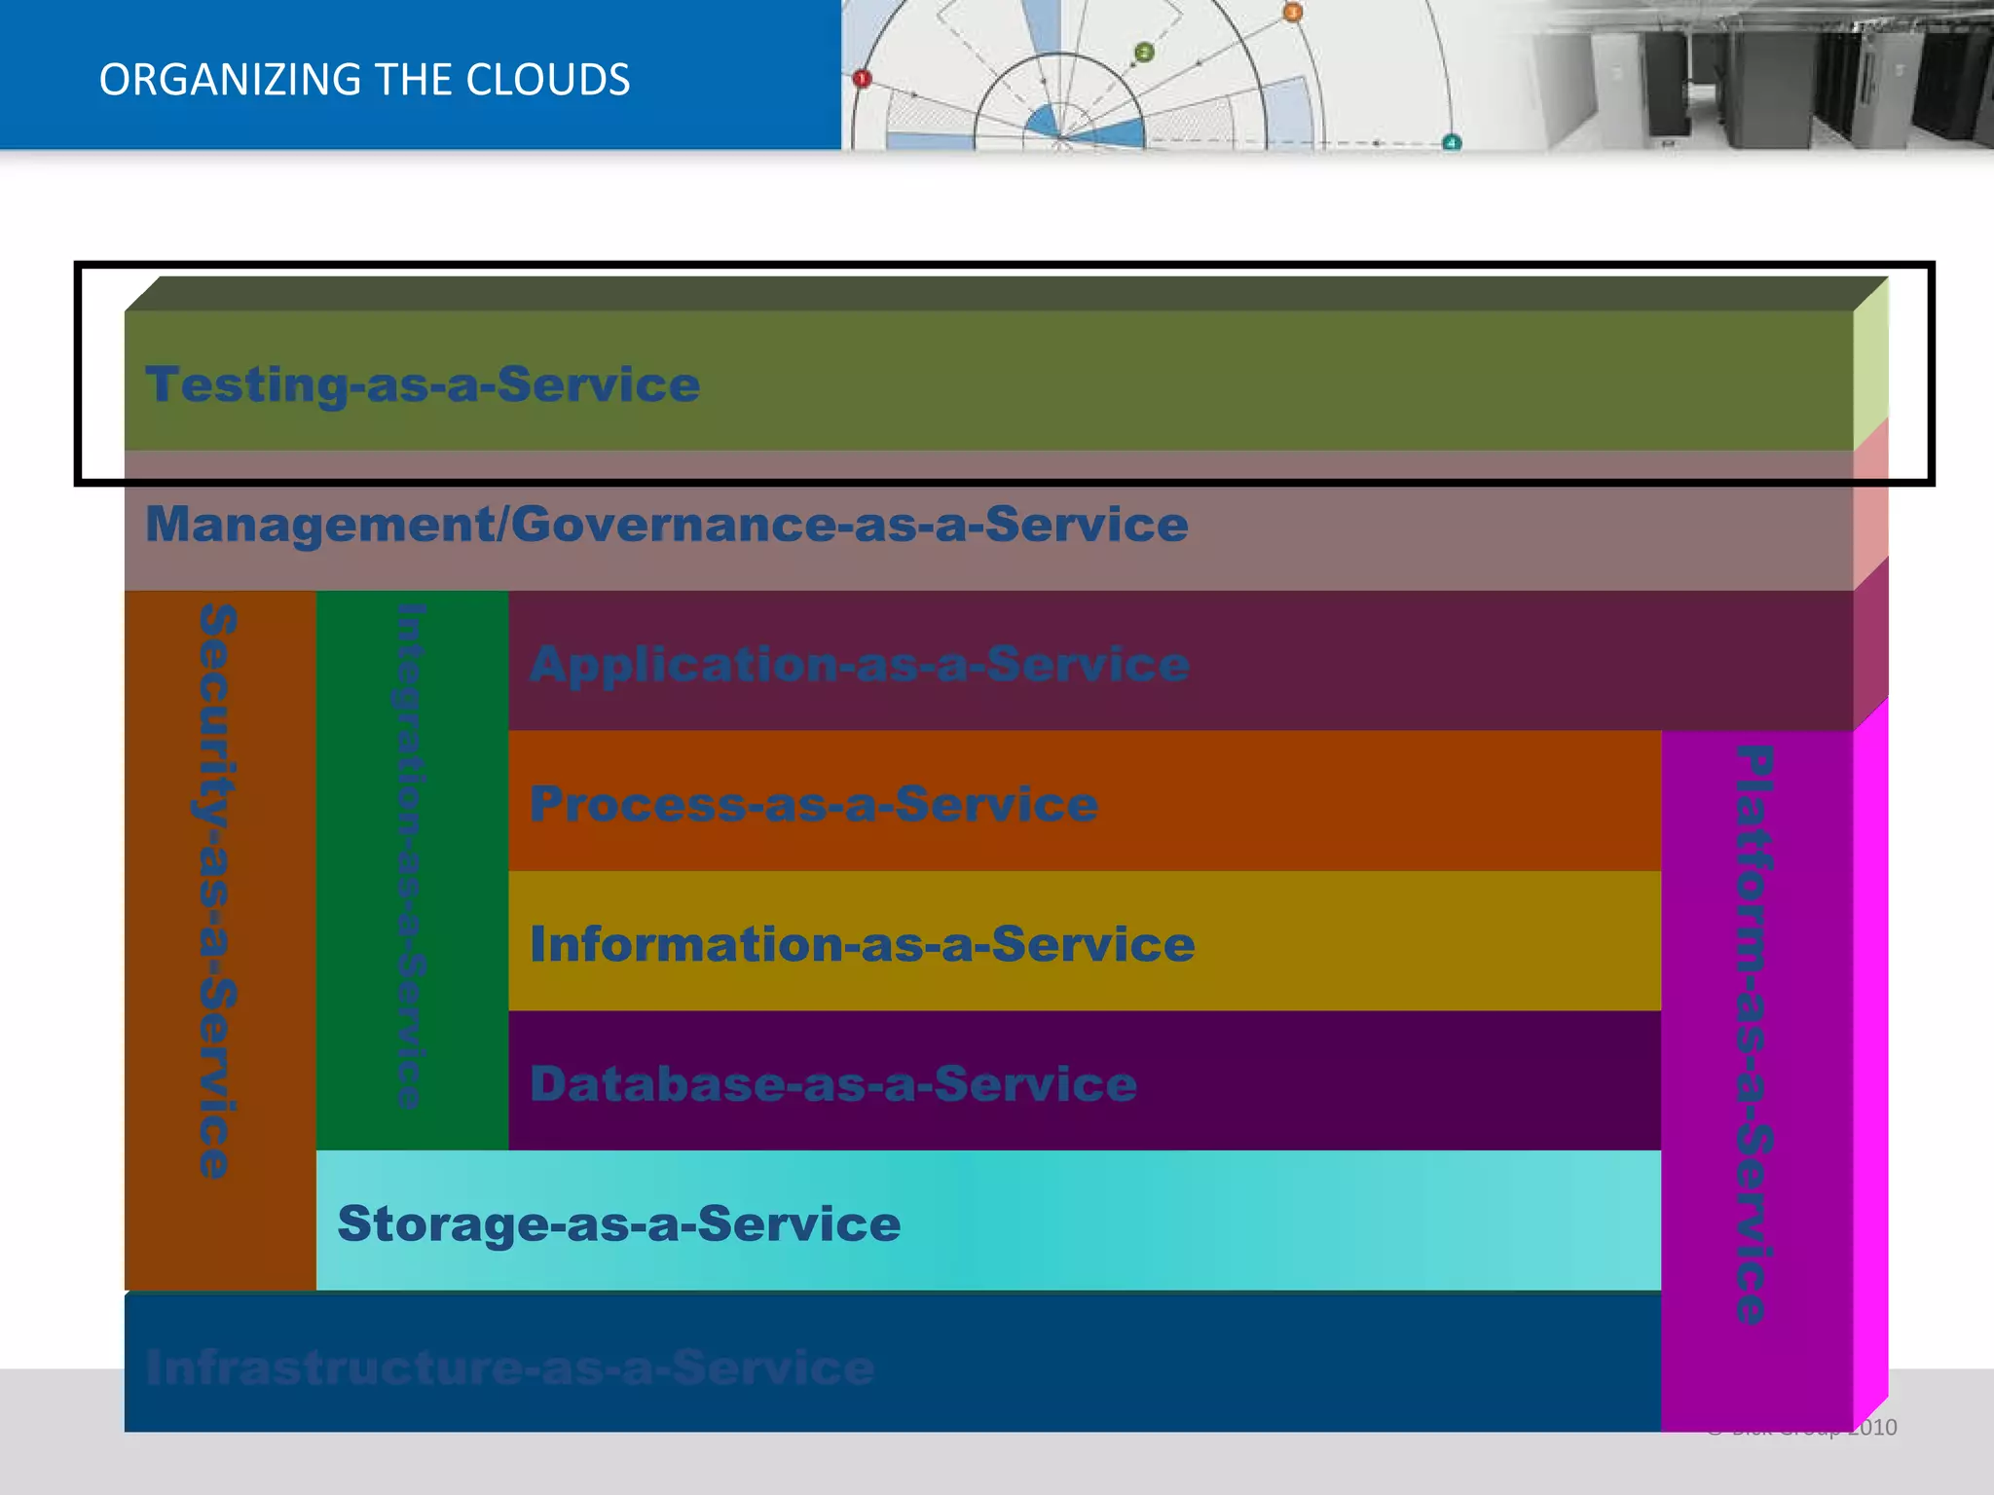Click the 'ORGANIZING THE CLOUDS' slide title
This screenshot has width=1994, height=1495.
364,80
